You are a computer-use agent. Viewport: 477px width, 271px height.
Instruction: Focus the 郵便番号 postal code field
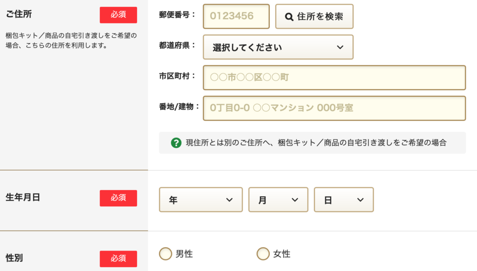(236, 16)
